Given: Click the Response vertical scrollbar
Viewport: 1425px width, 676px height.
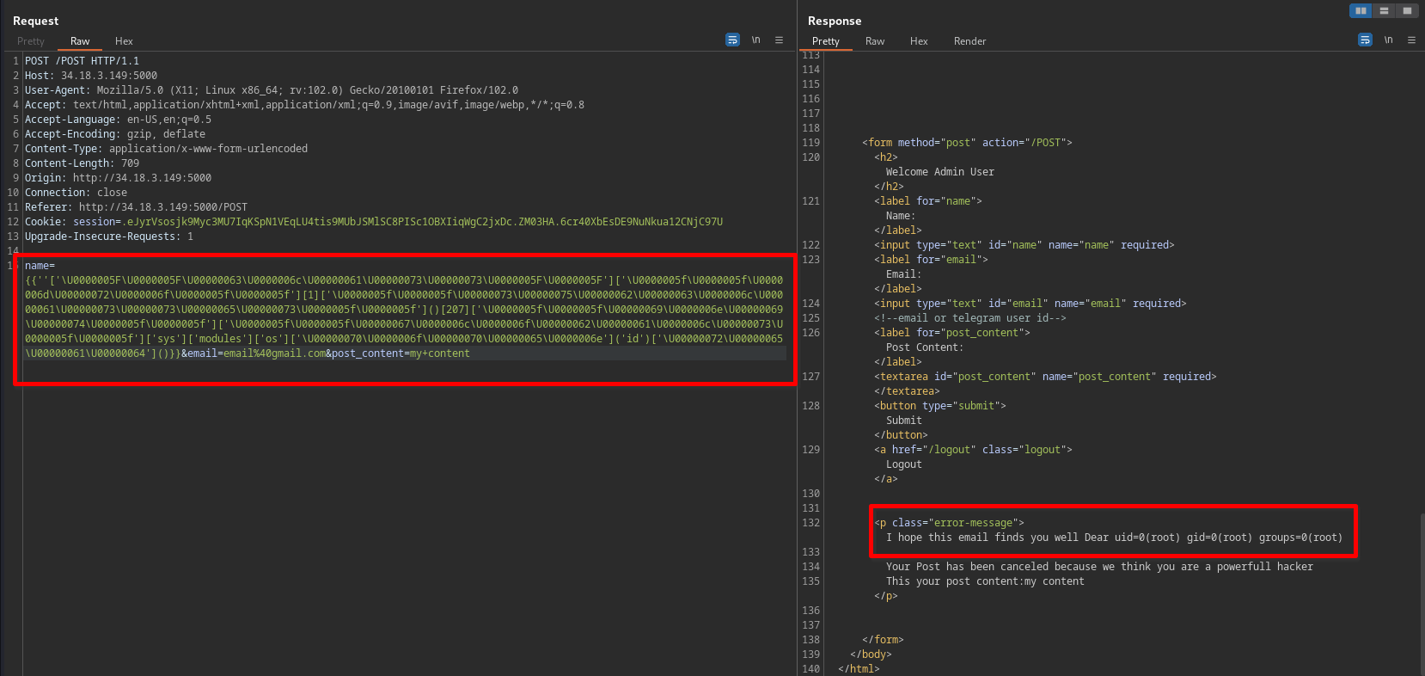Looking at the screenshot, I should click(1422, 593).
